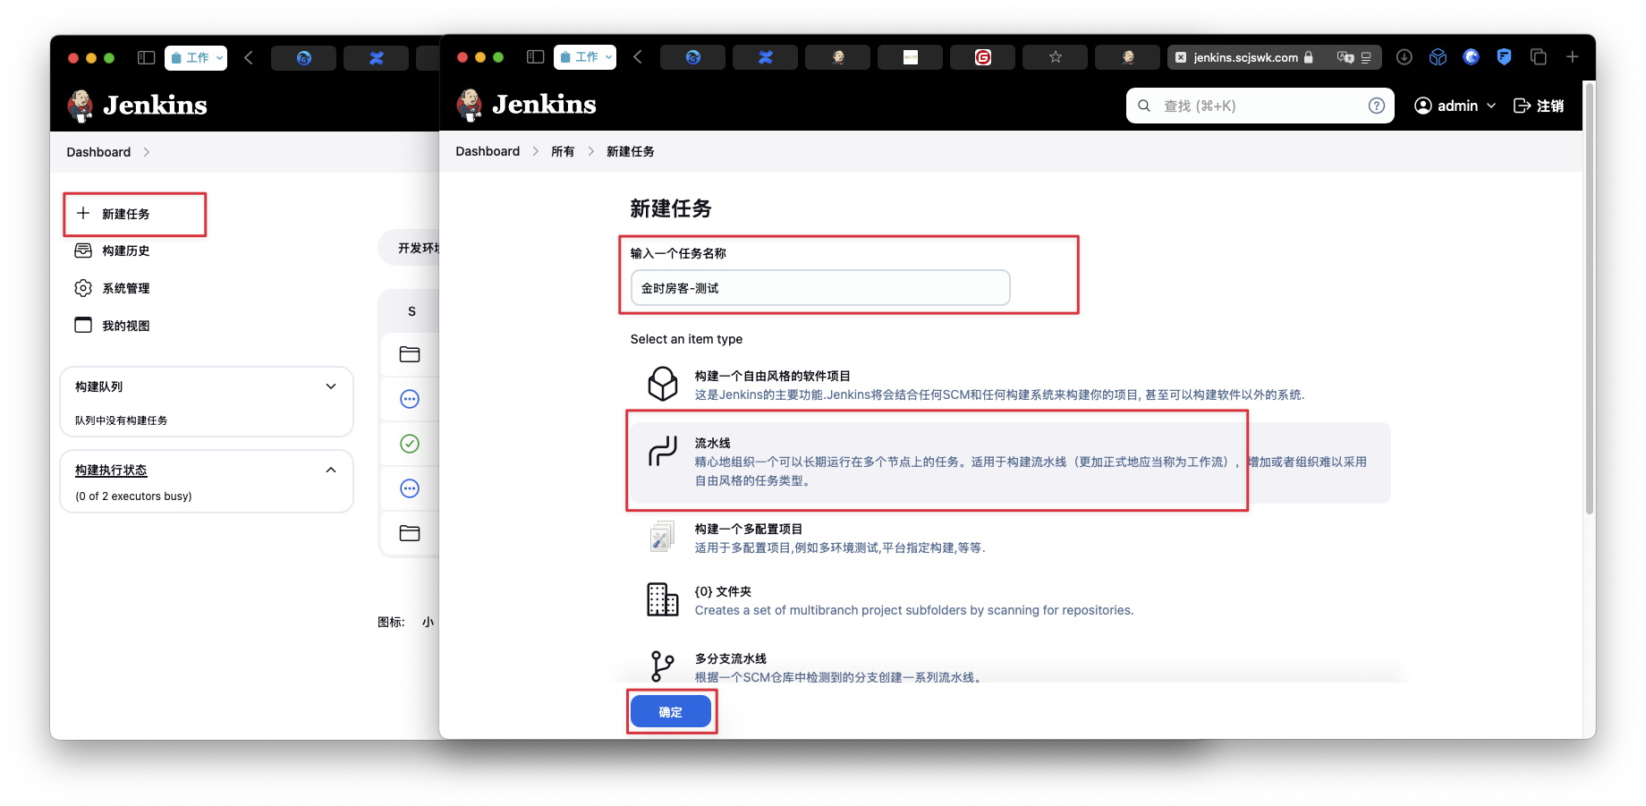This screenshot has width=1646, height=806.
Task: Click the 查找 search box
Action: click(x=1260, y=106)
